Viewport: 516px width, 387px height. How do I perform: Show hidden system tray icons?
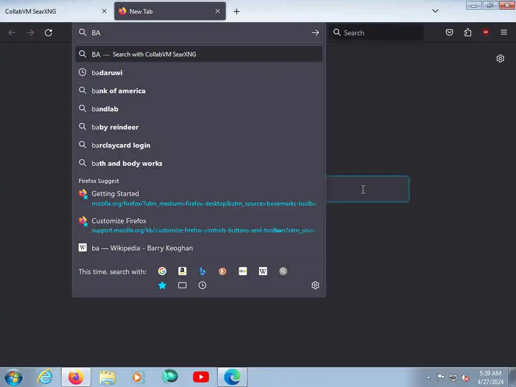pos(428,378)
